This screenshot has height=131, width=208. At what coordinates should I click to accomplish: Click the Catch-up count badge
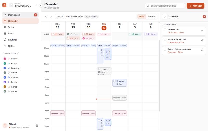pos(204,17)
